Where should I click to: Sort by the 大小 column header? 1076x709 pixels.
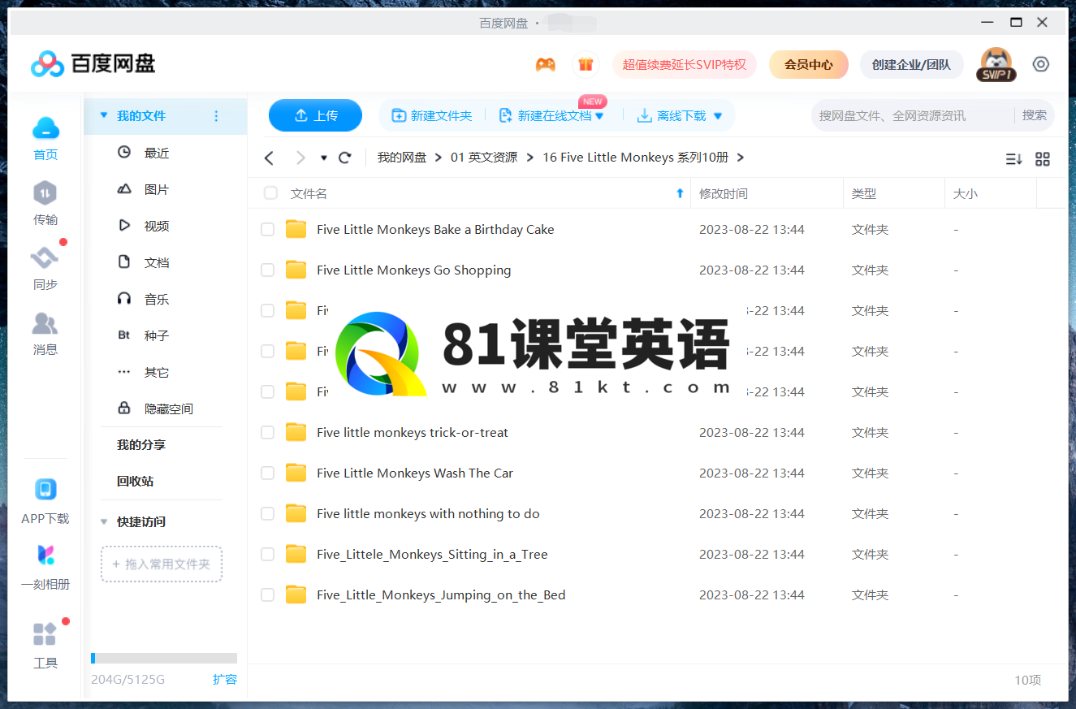[x=966, y=193]
